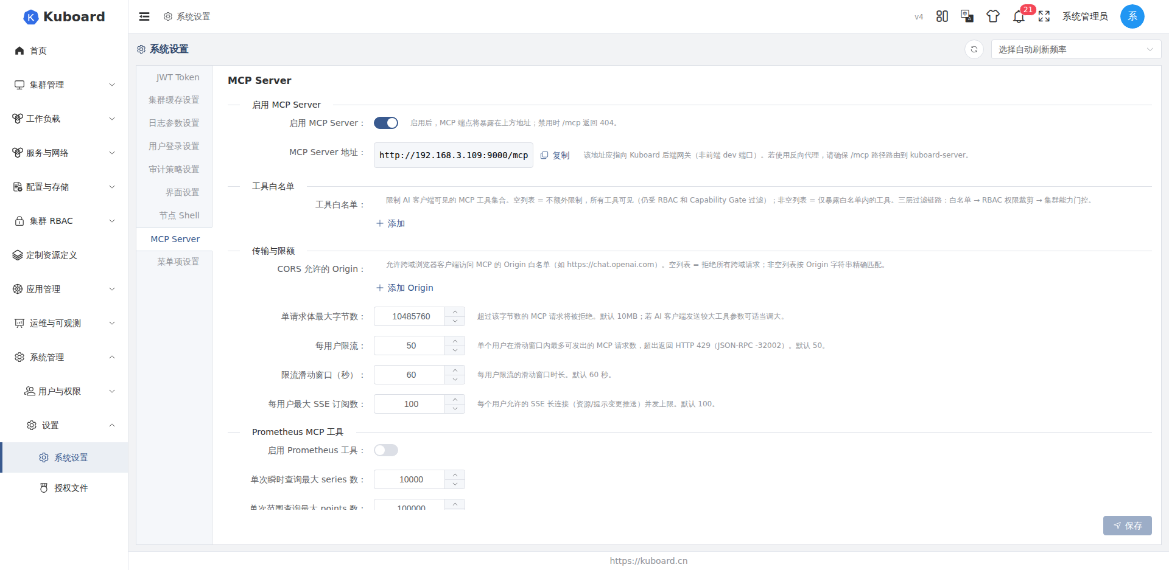This screenshot has height=570, width=1169.
Task: Collapse 系统管理 menu chevron
Action: (112, 357)
